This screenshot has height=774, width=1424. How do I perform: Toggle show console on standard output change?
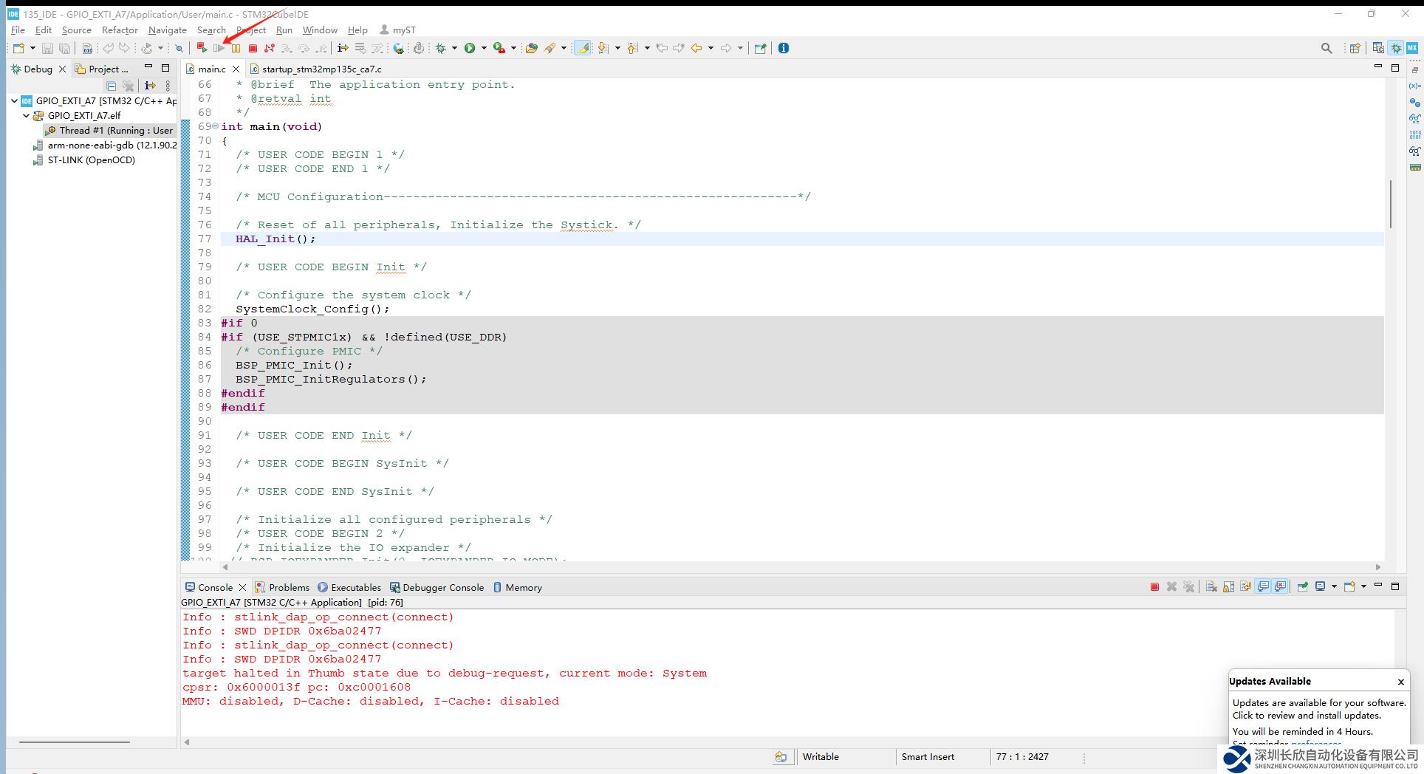pos(1263,587)
